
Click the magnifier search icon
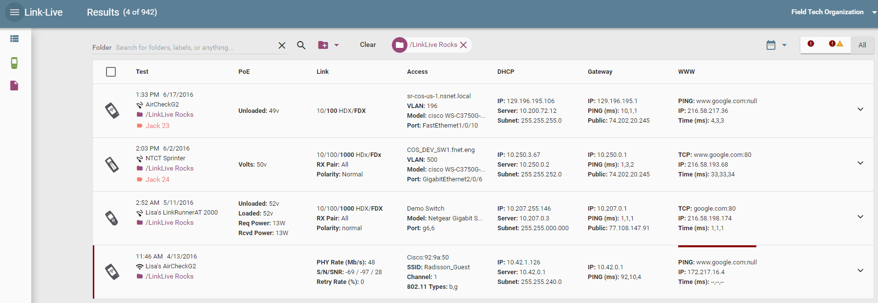[x=301, y=45]
